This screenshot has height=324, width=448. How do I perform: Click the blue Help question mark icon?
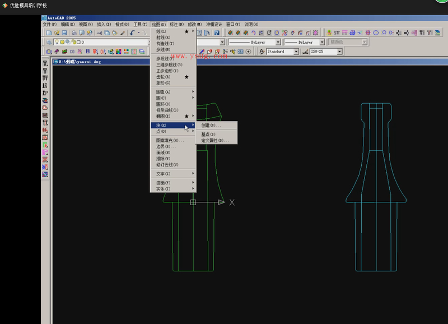(x=217, y=33)
